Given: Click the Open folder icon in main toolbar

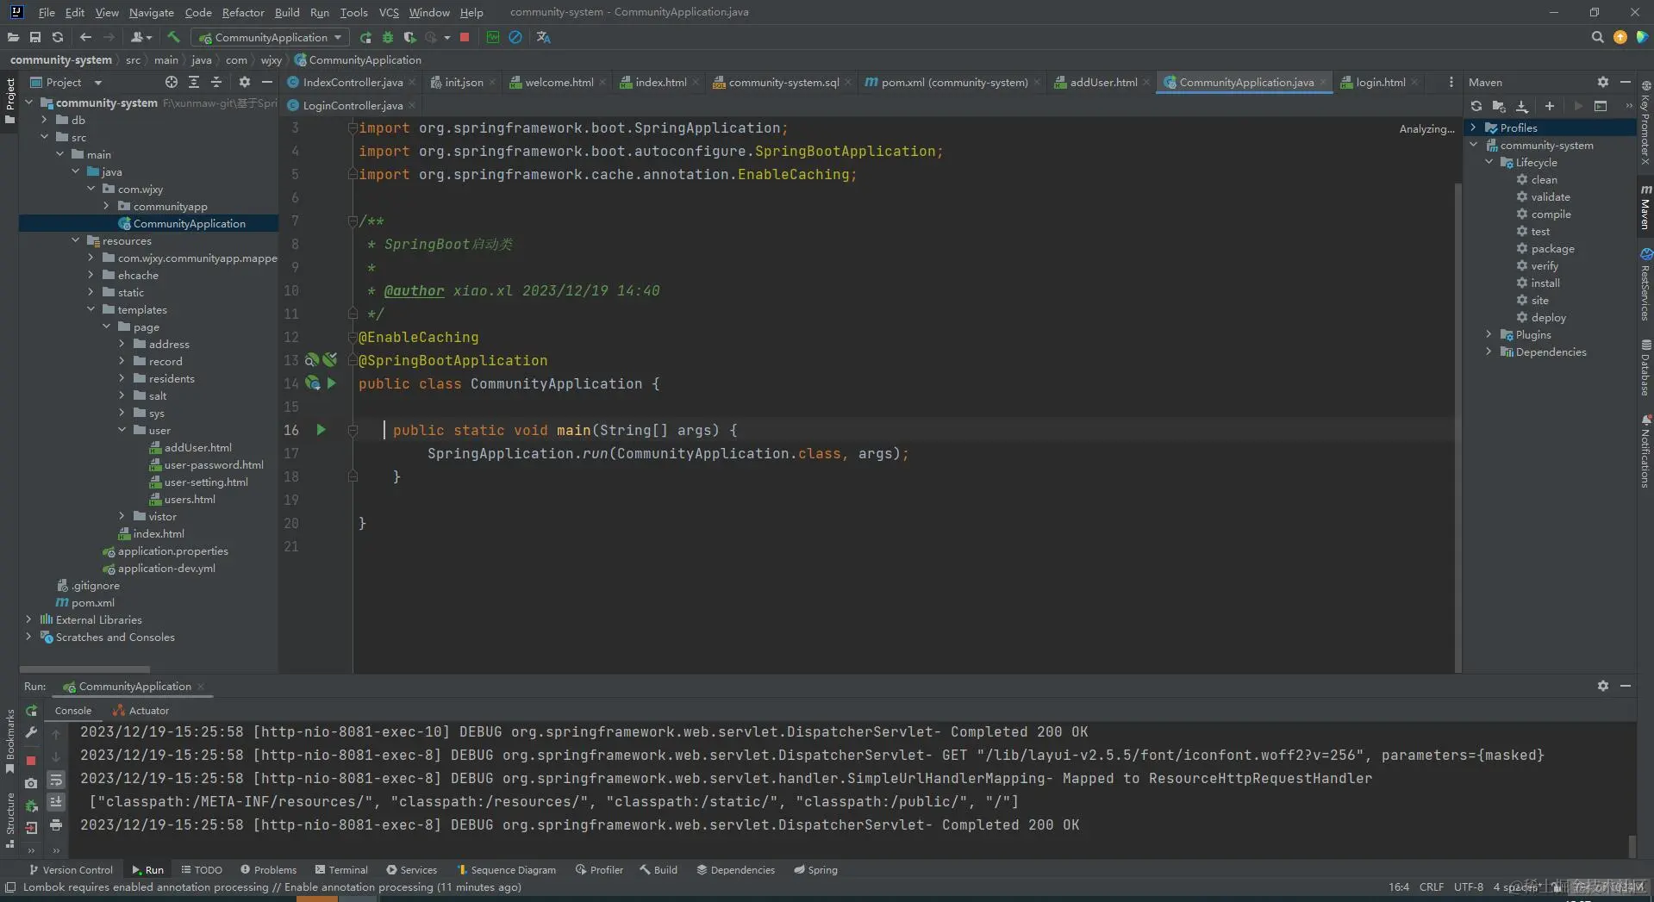Looking at the screenshot, I should [x=13, y=37].
